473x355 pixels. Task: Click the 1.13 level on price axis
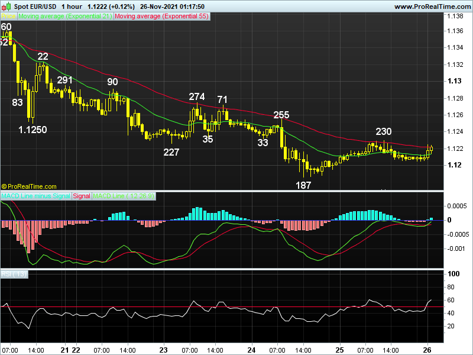[x=455, y=81]
